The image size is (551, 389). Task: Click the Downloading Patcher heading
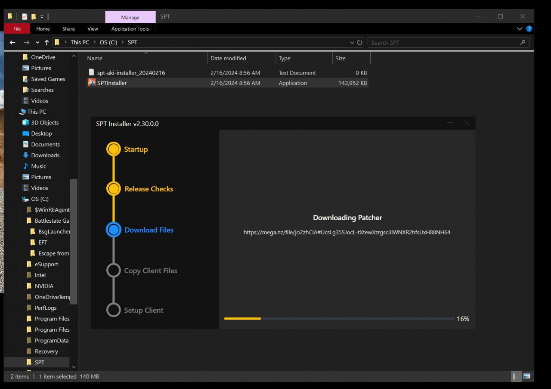tap(347, 218)
